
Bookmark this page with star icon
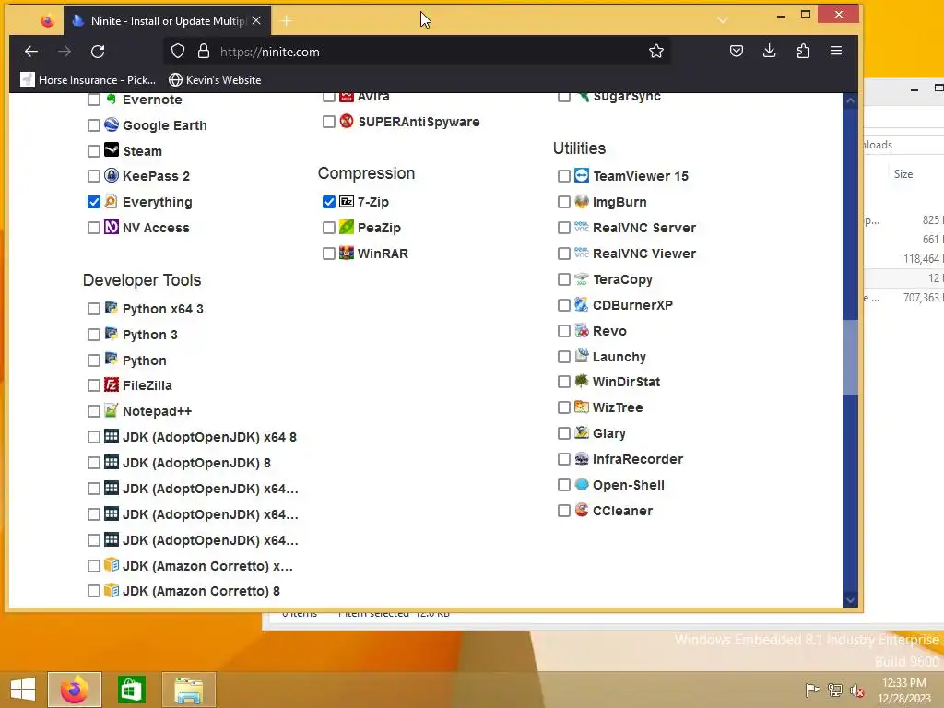point(656,52)
